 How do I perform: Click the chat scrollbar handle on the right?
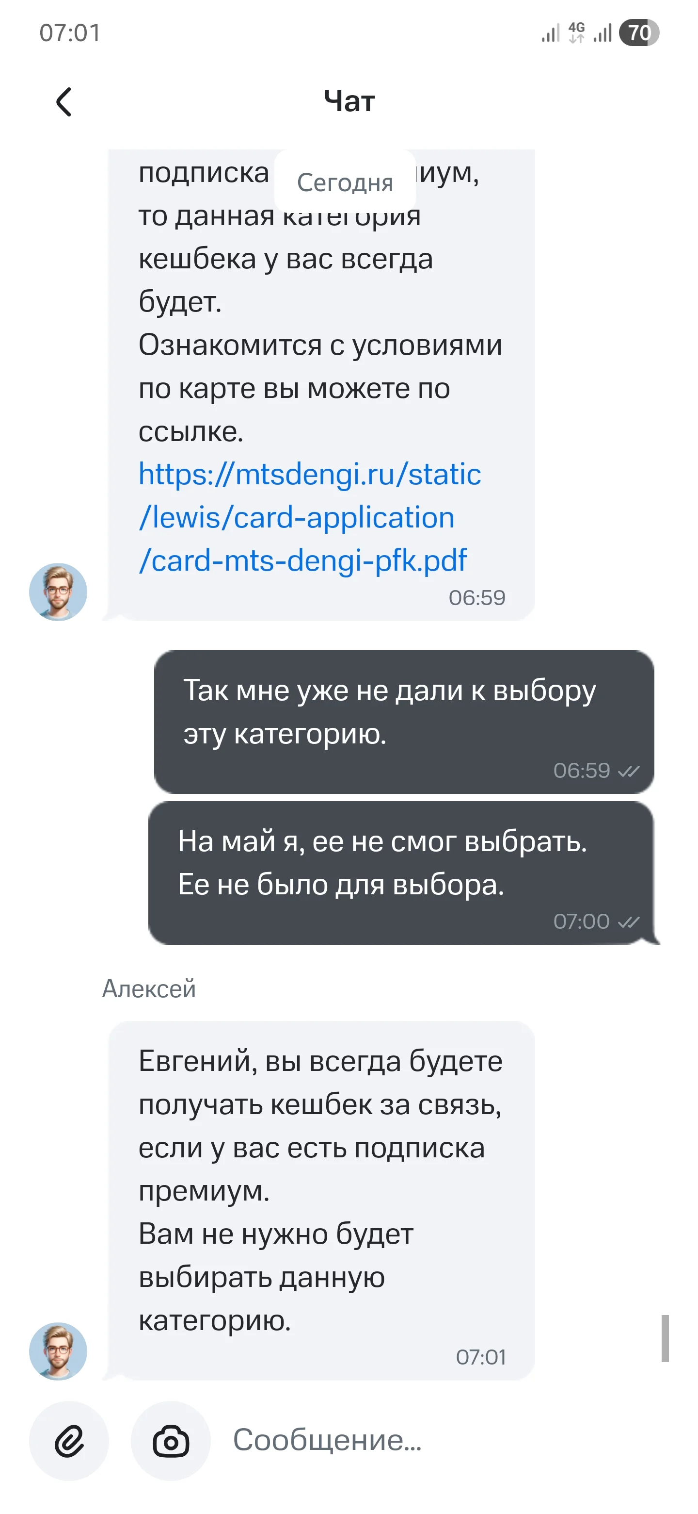(665, 1338)
